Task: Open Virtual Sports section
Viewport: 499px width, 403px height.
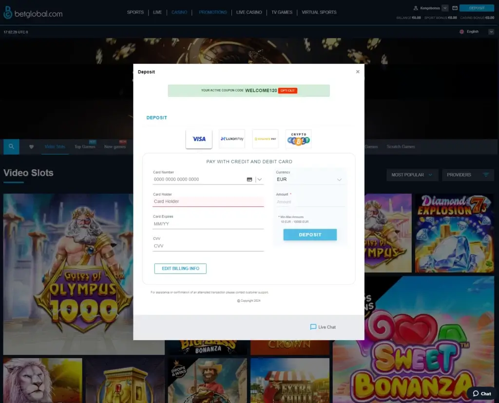Action: 319,12
